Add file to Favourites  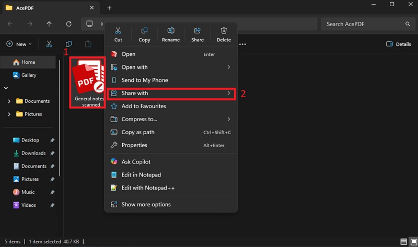pos(171,106)
